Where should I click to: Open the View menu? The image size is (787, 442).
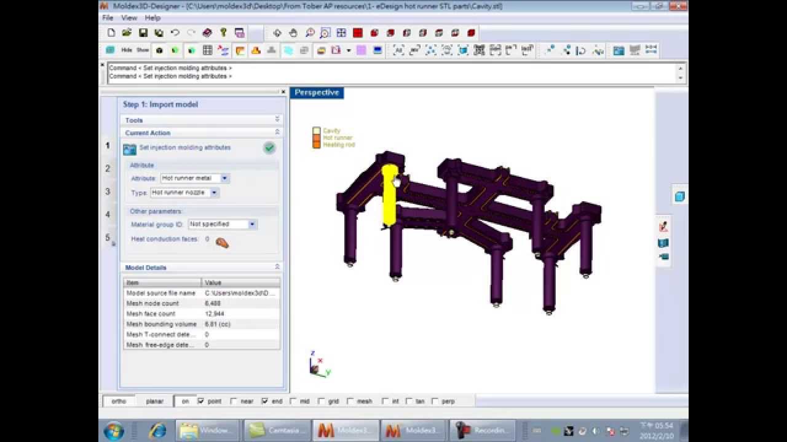click(x=129, y=18)
